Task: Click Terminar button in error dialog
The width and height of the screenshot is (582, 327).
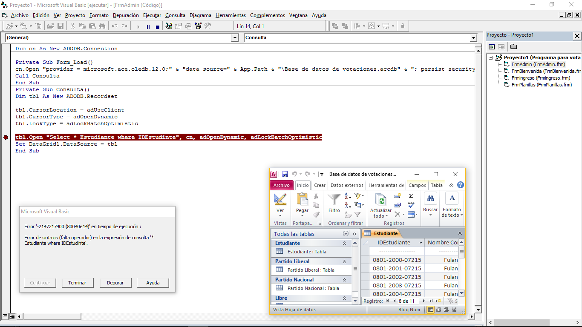Action: tap(77, 283)
